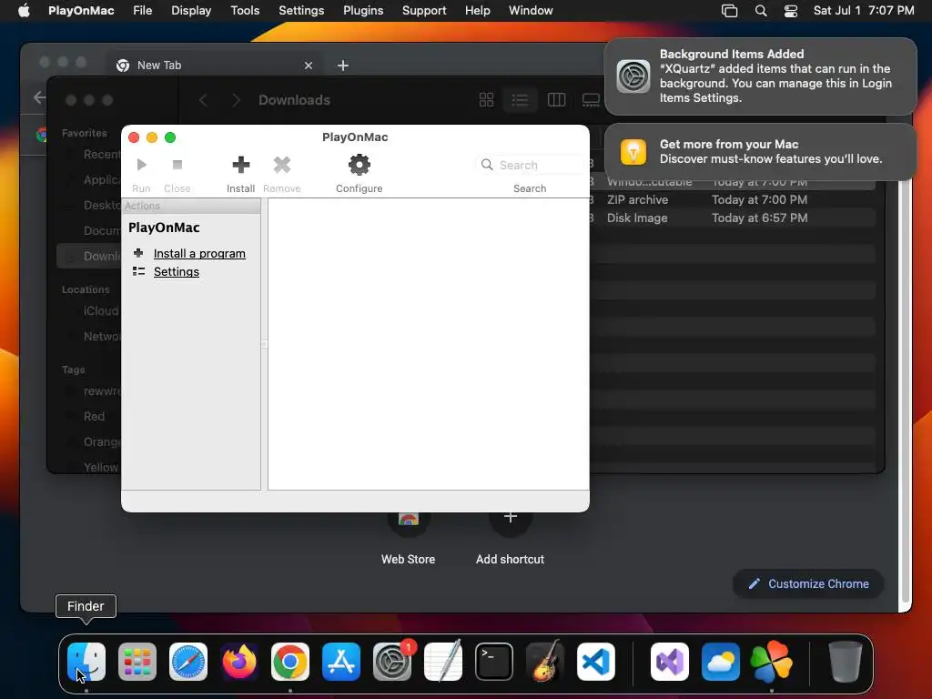Screen dimensions: 932x699
Task: Open the Support menu
Action: [424, 11]
